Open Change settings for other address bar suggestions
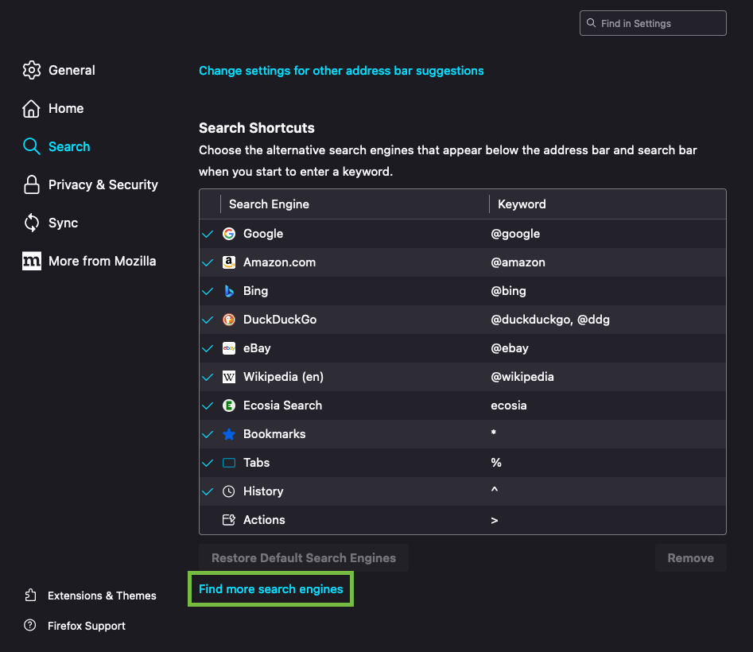The height and width of the screenshot is (652, 753). (341, 71)
